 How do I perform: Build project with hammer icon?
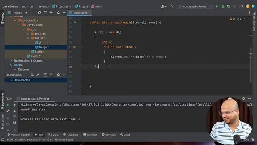172,6
